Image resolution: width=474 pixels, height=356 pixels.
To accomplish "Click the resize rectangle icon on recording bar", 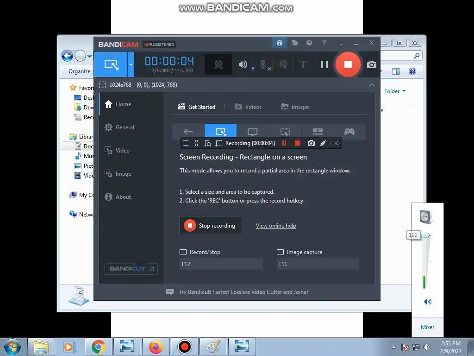I will coord(218,143).
